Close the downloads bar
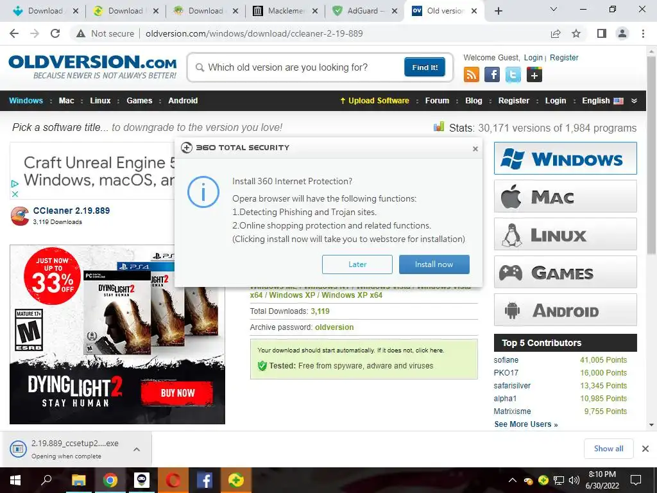 point(645,449)
